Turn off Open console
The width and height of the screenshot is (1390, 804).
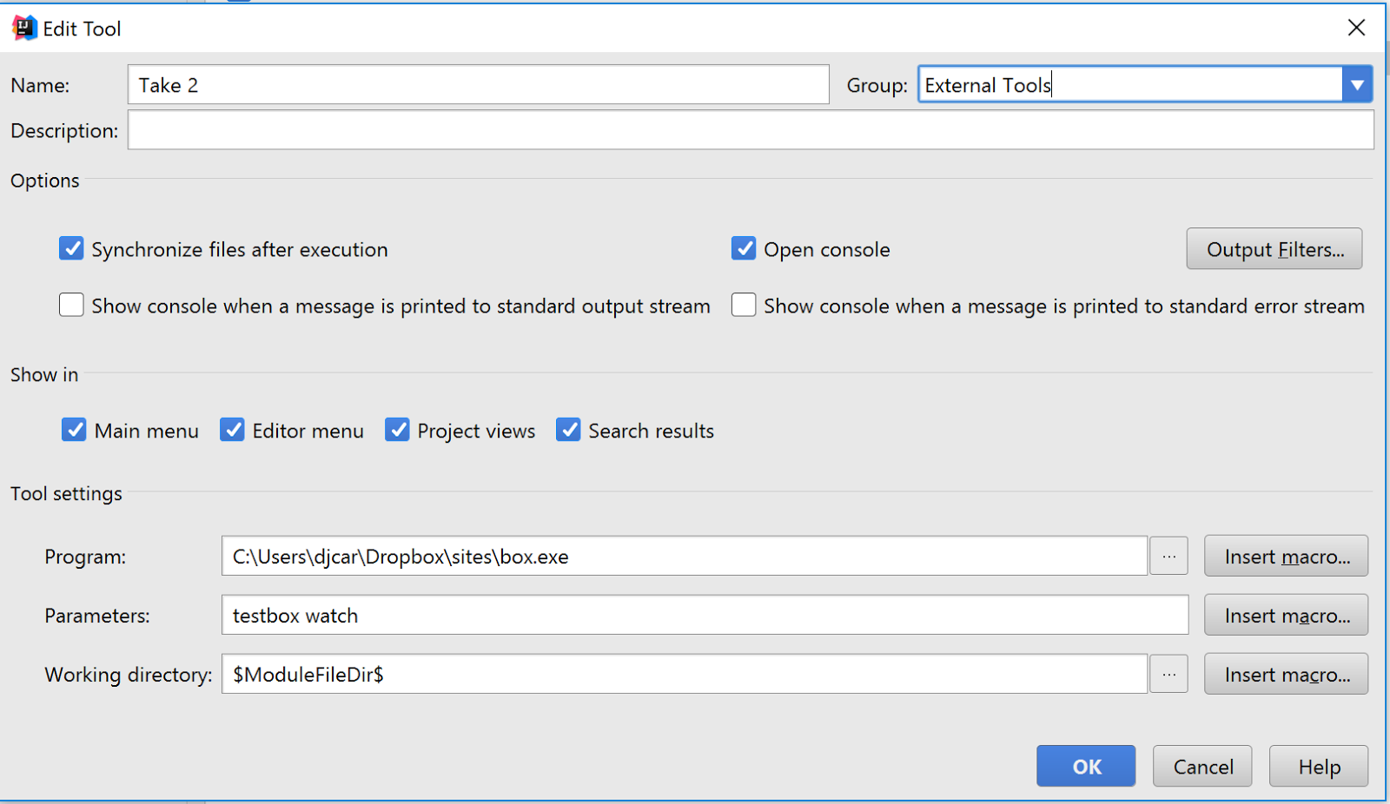[x=744, y=249]
